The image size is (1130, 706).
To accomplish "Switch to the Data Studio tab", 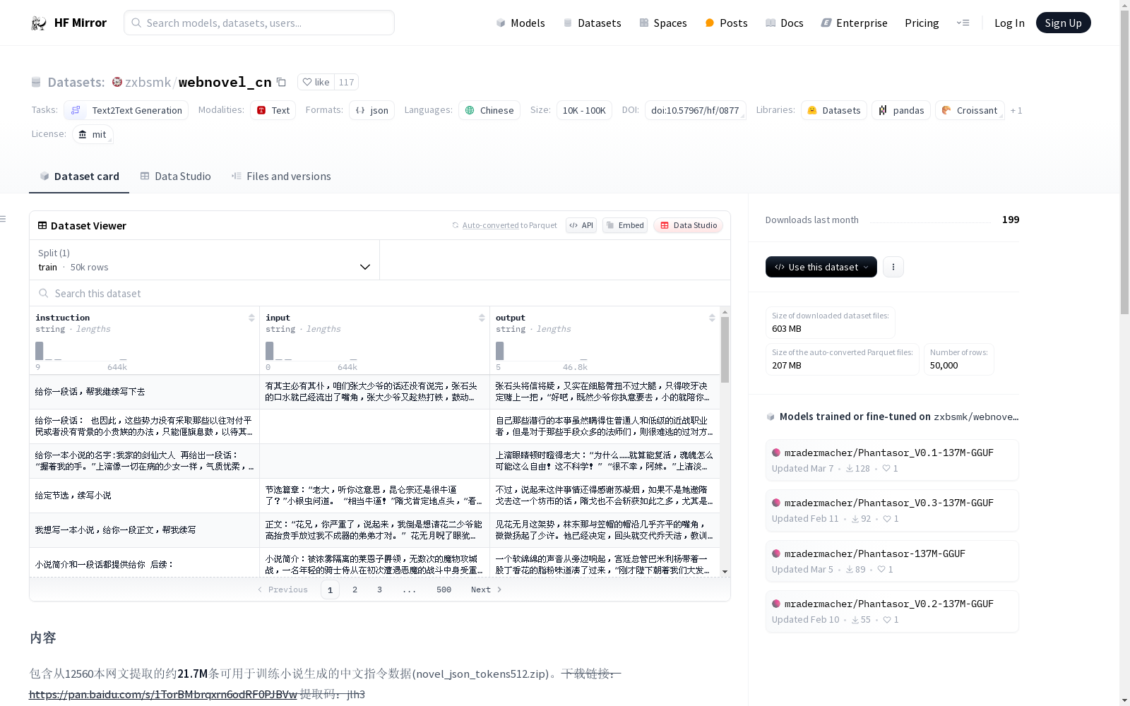I will (176, 176).
